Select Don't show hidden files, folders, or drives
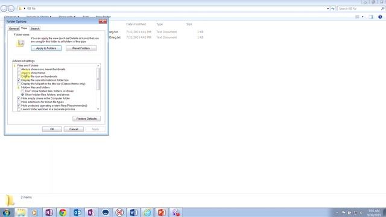 coord(23,91)
